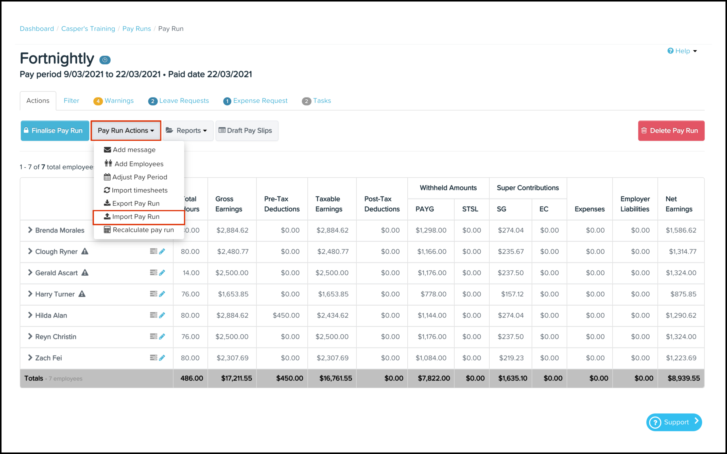The height and width of the screenshot is (454, 727).
Task: Click pencil edit icon for Clough Ryner
Action: (162, 251)
